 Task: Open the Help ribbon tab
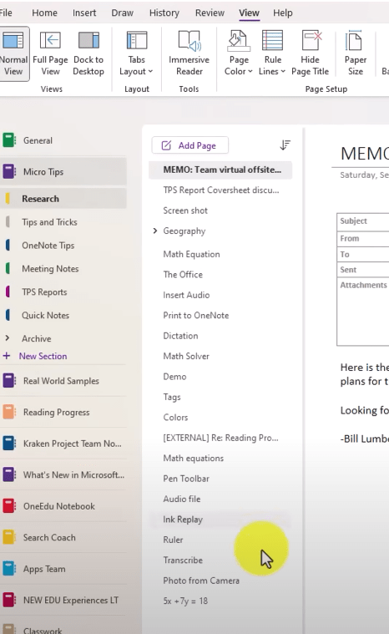pos(283,13)
